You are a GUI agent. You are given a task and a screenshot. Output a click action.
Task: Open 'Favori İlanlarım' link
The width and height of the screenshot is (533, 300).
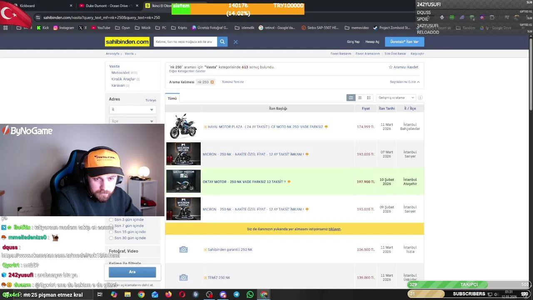[341, 54]
